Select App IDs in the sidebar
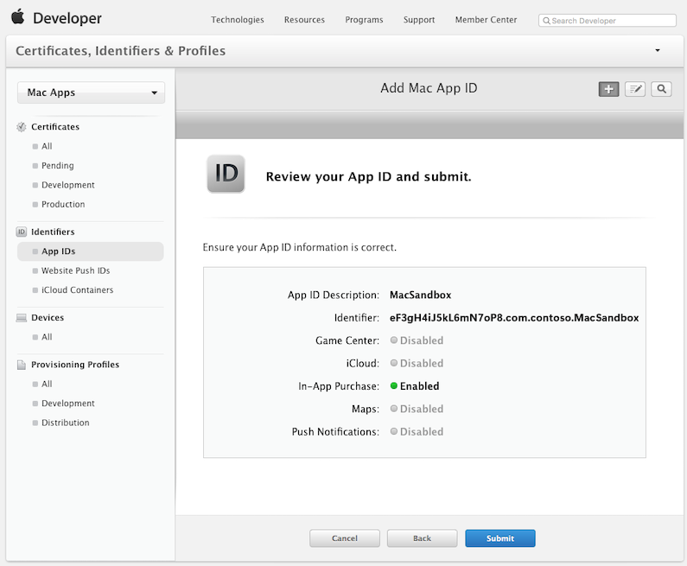 click(x=59, y=251)
